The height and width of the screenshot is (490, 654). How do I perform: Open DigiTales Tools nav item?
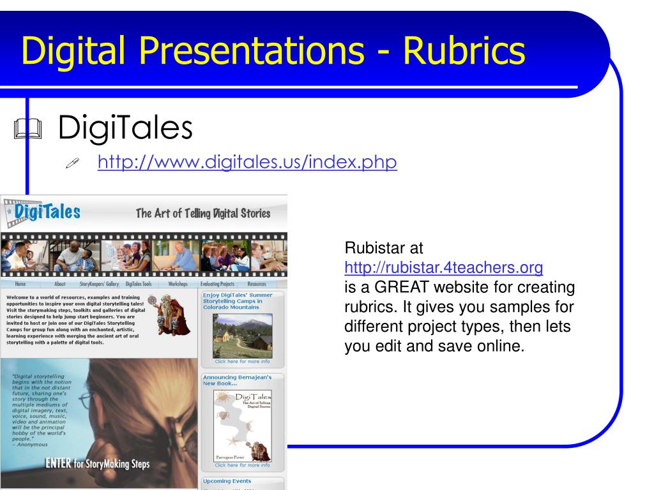(139, 284)
